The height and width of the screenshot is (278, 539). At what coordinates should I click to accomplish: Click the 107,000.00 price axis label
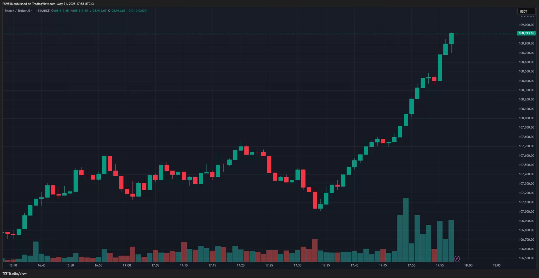[x=526, y=212]
